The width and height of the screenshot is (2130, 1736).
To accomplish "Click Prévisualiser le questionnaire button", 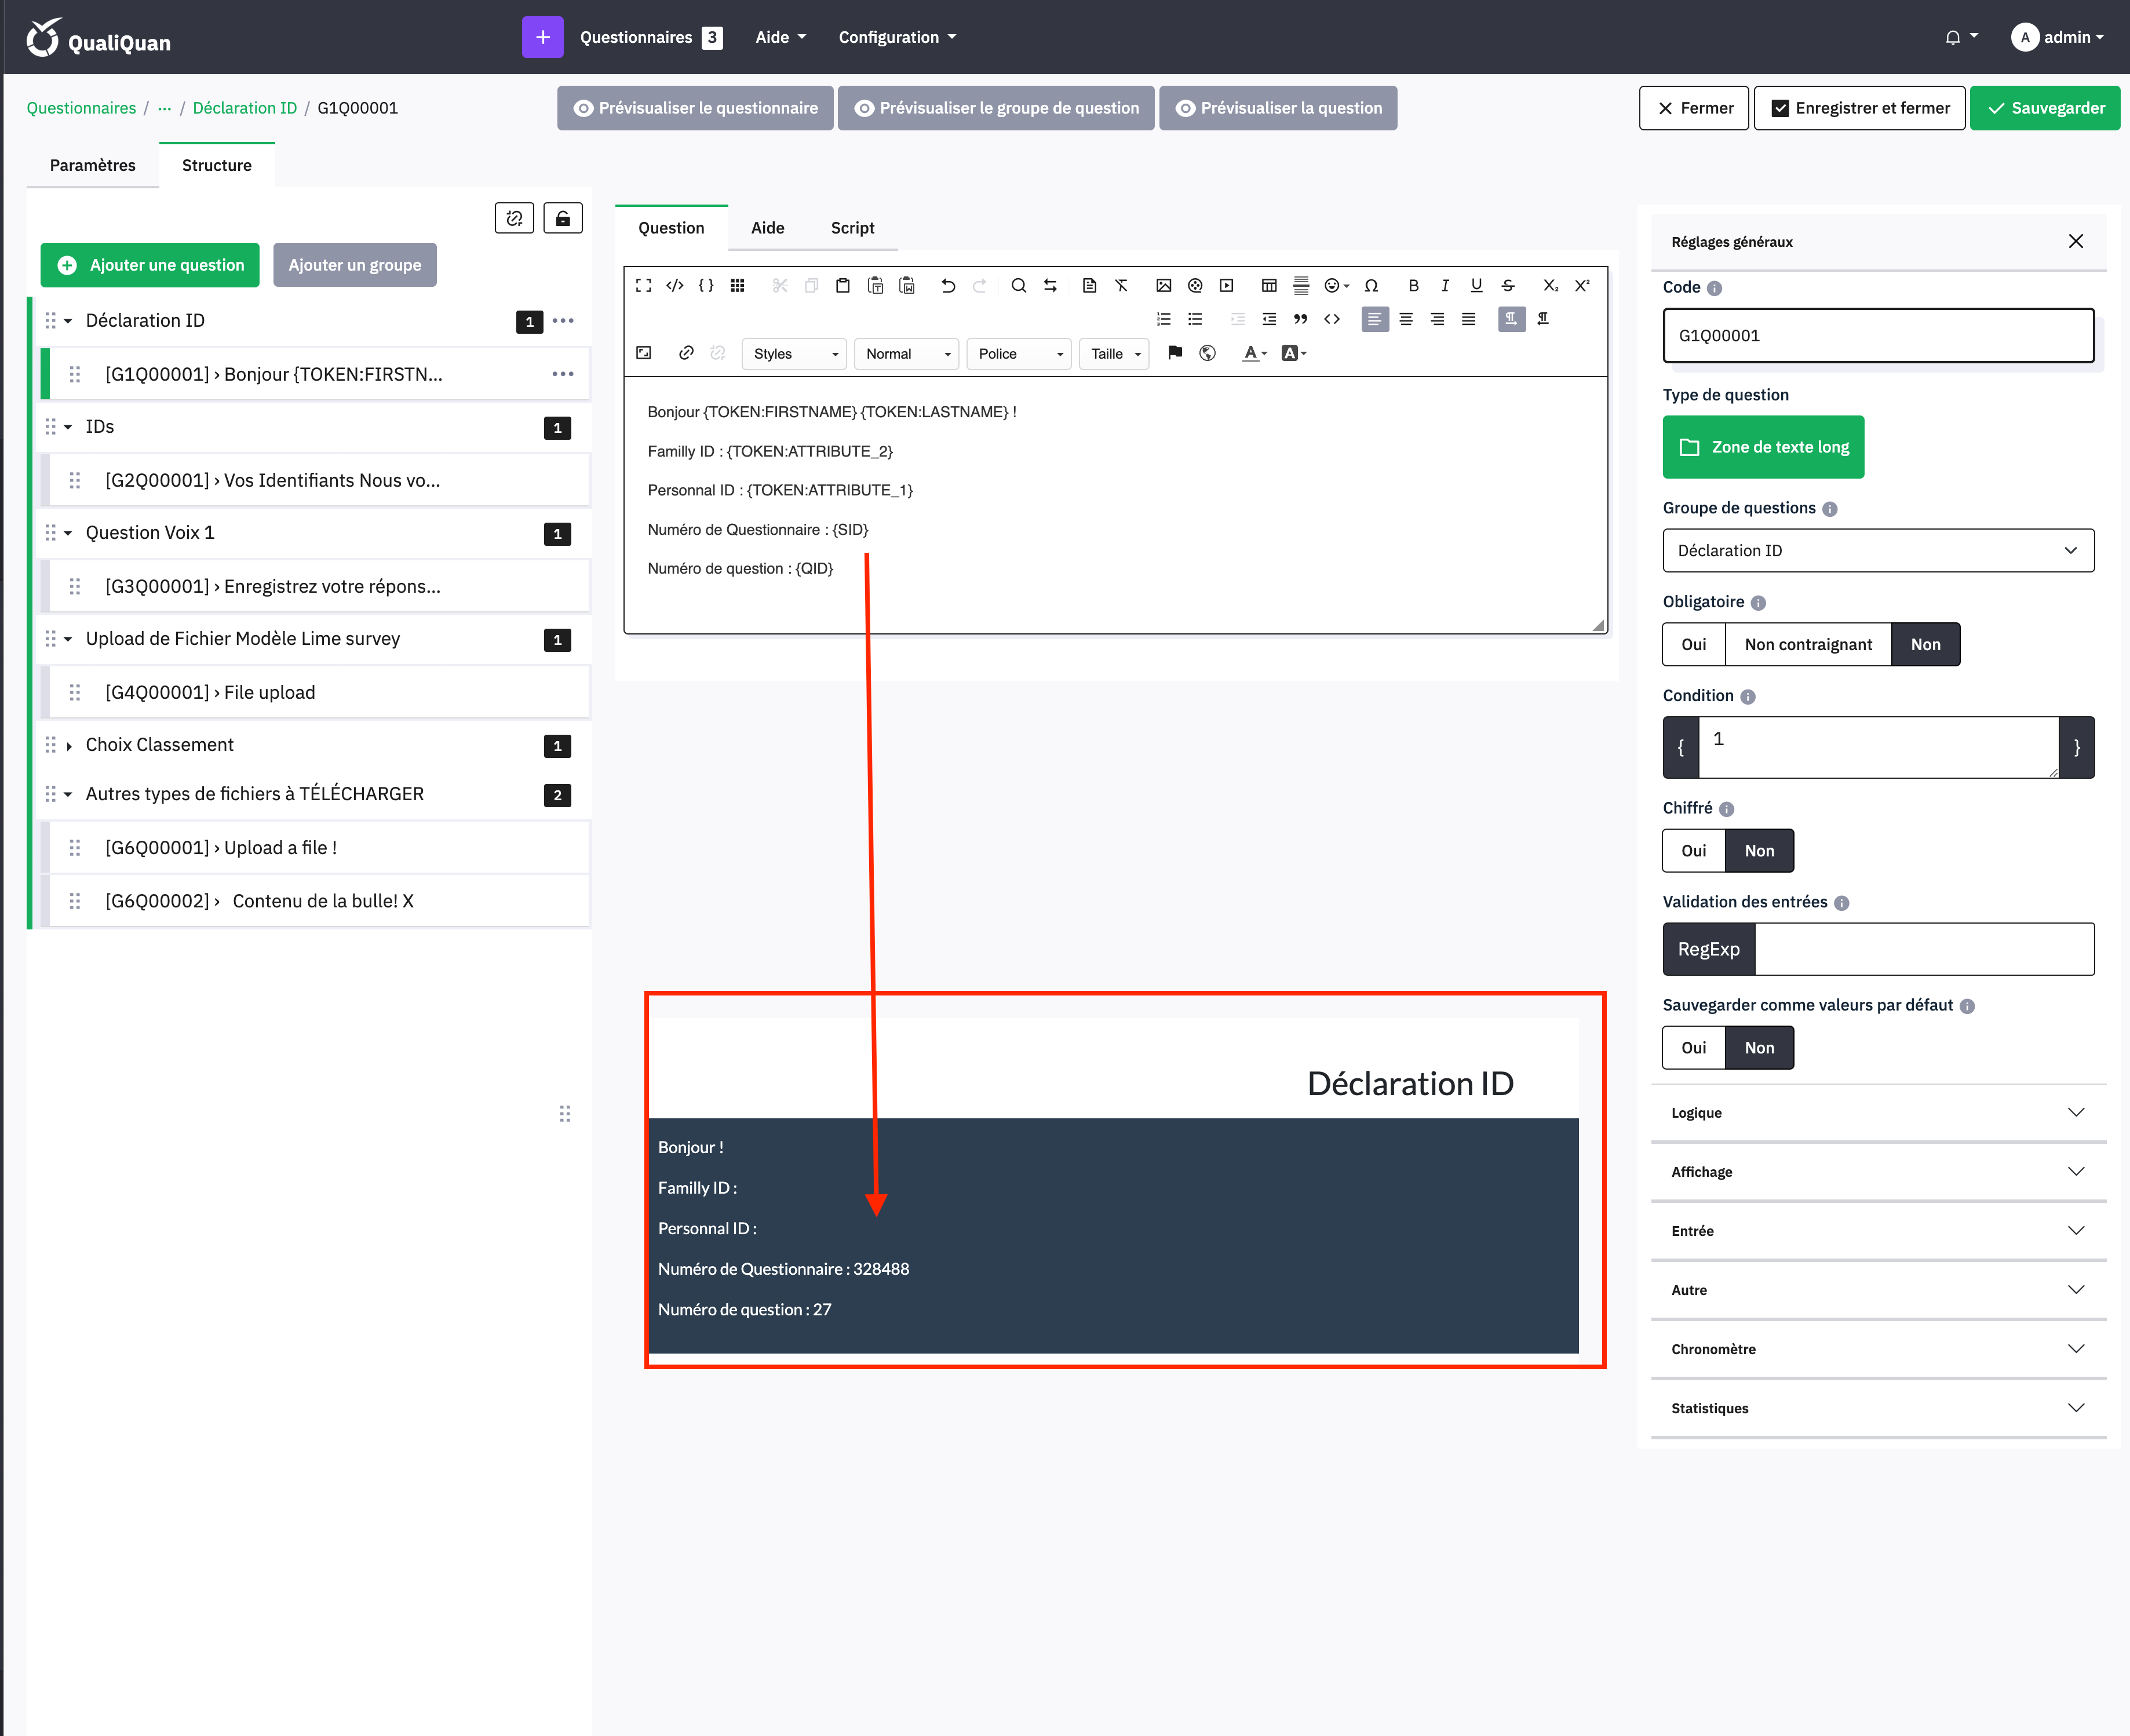I will (695, 108).
